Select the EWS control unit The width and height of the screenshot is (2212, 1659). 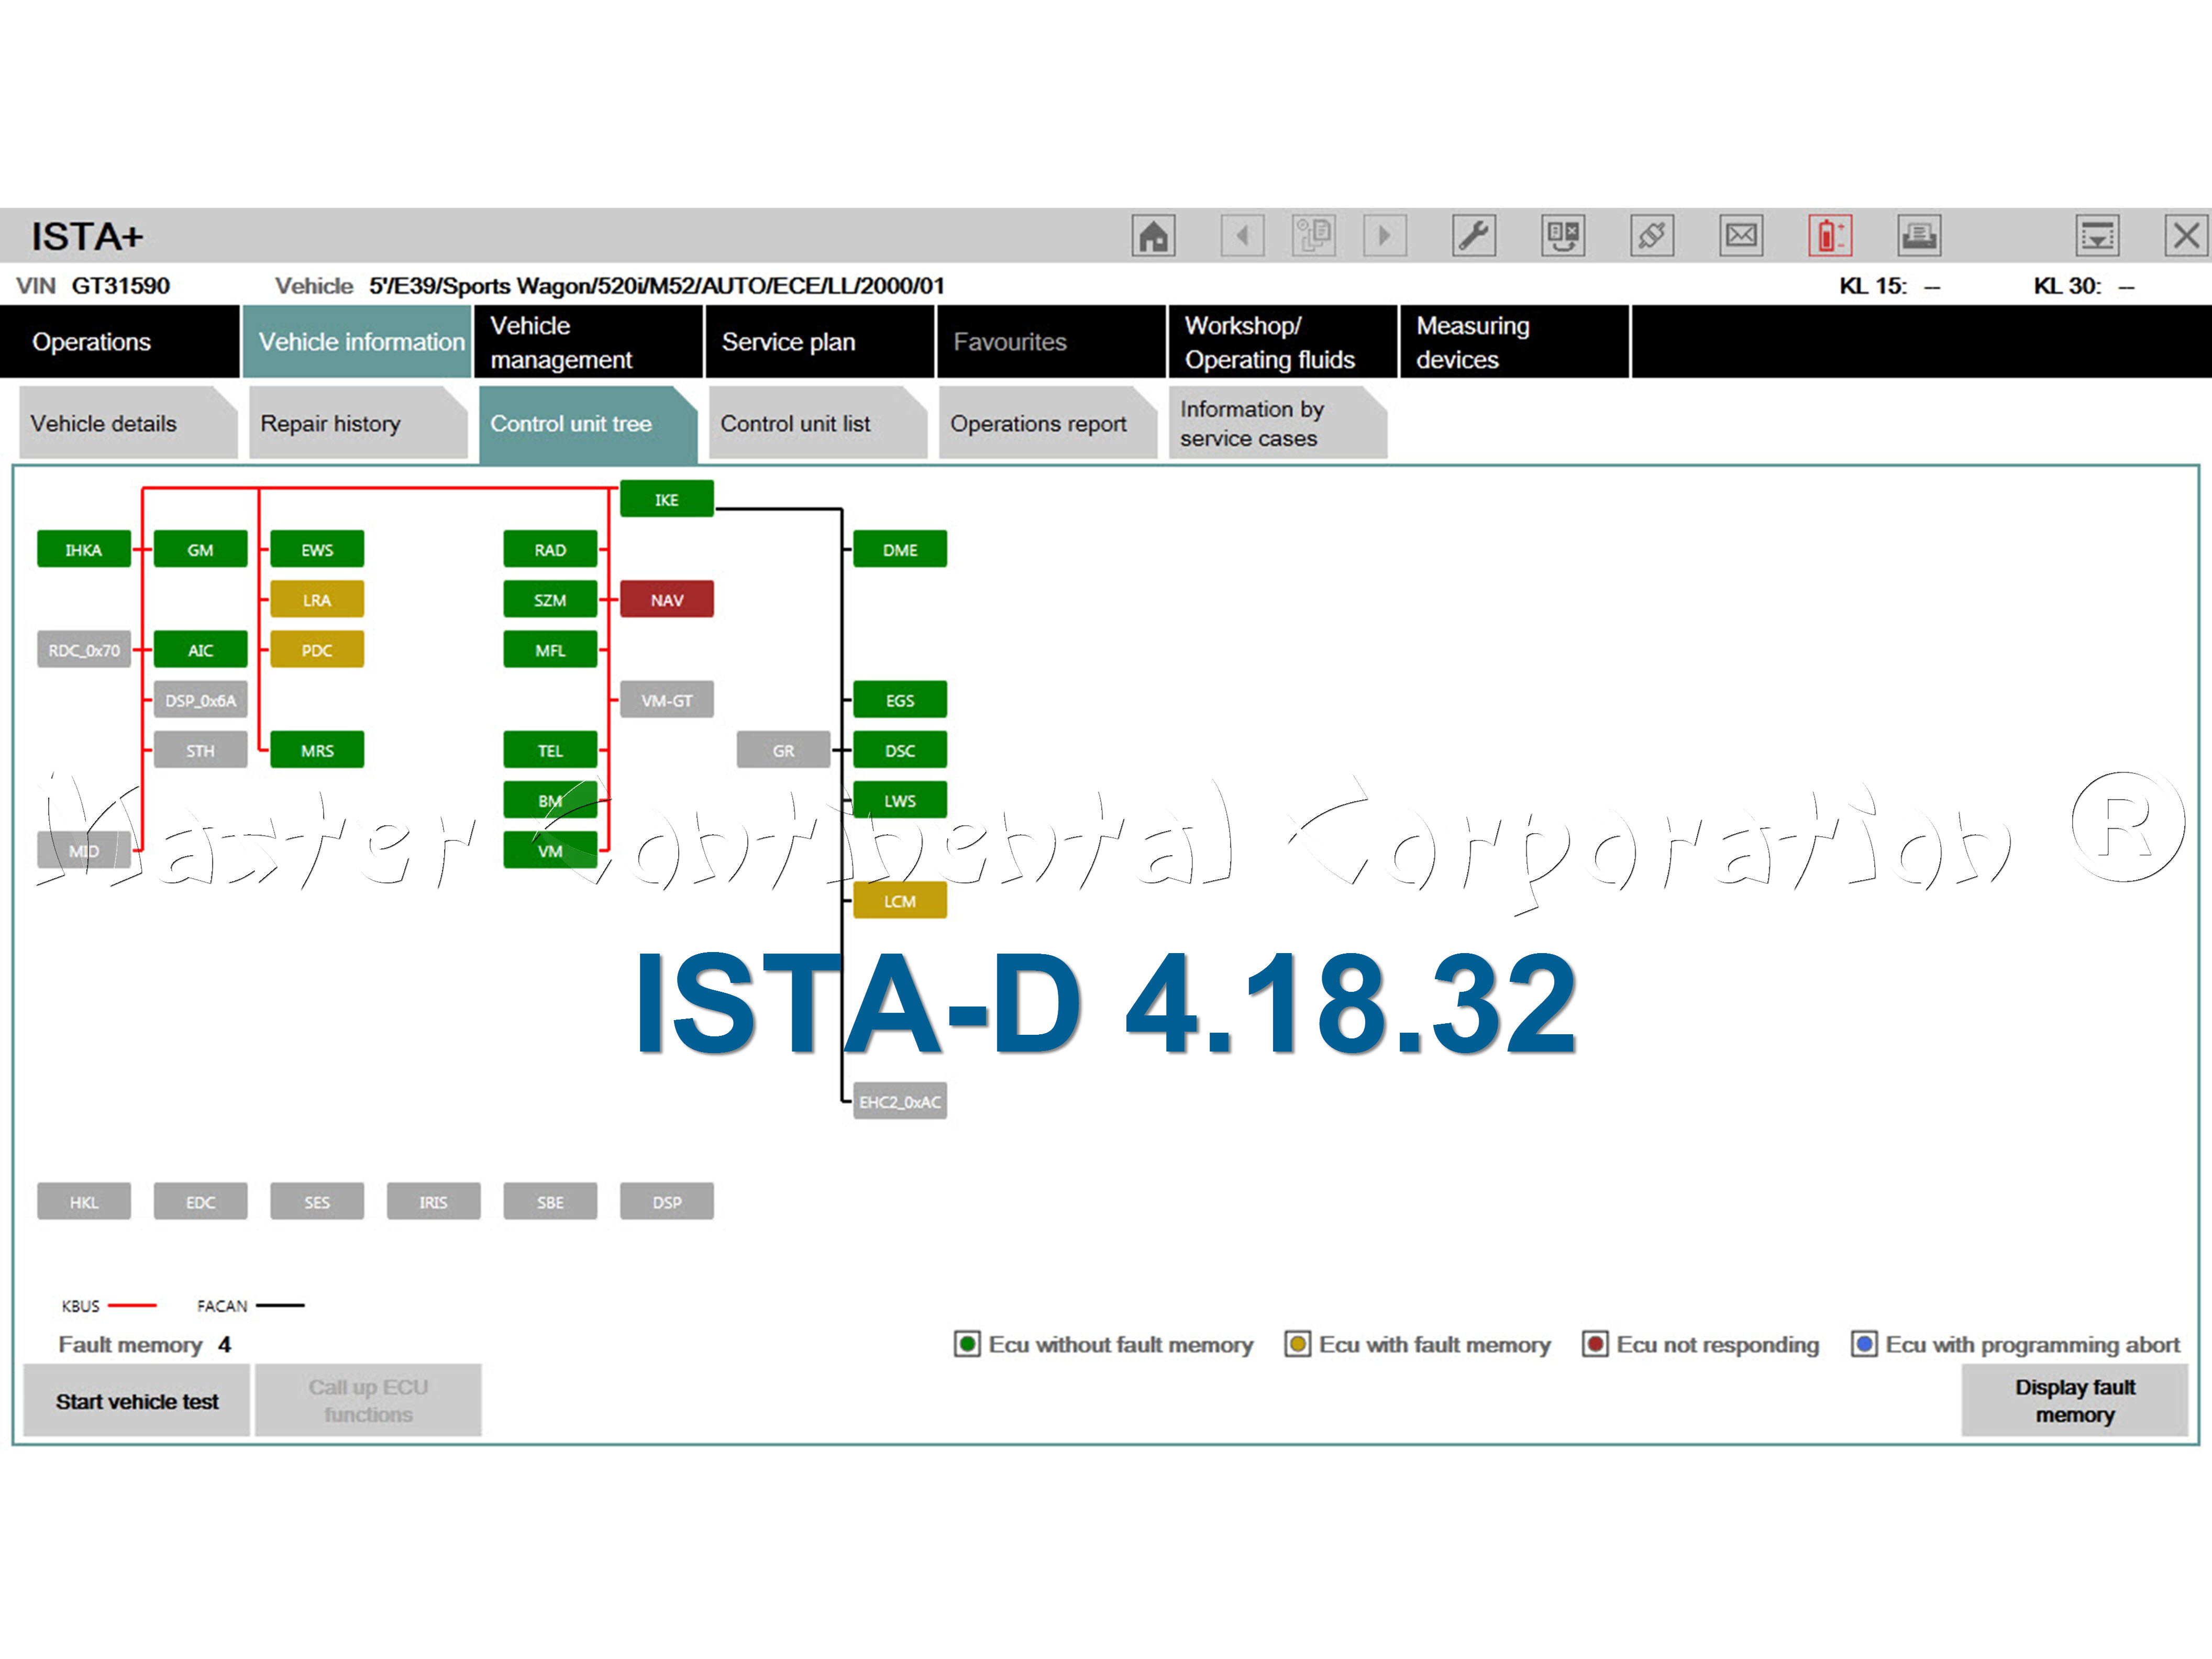click(x=317, y=549)
